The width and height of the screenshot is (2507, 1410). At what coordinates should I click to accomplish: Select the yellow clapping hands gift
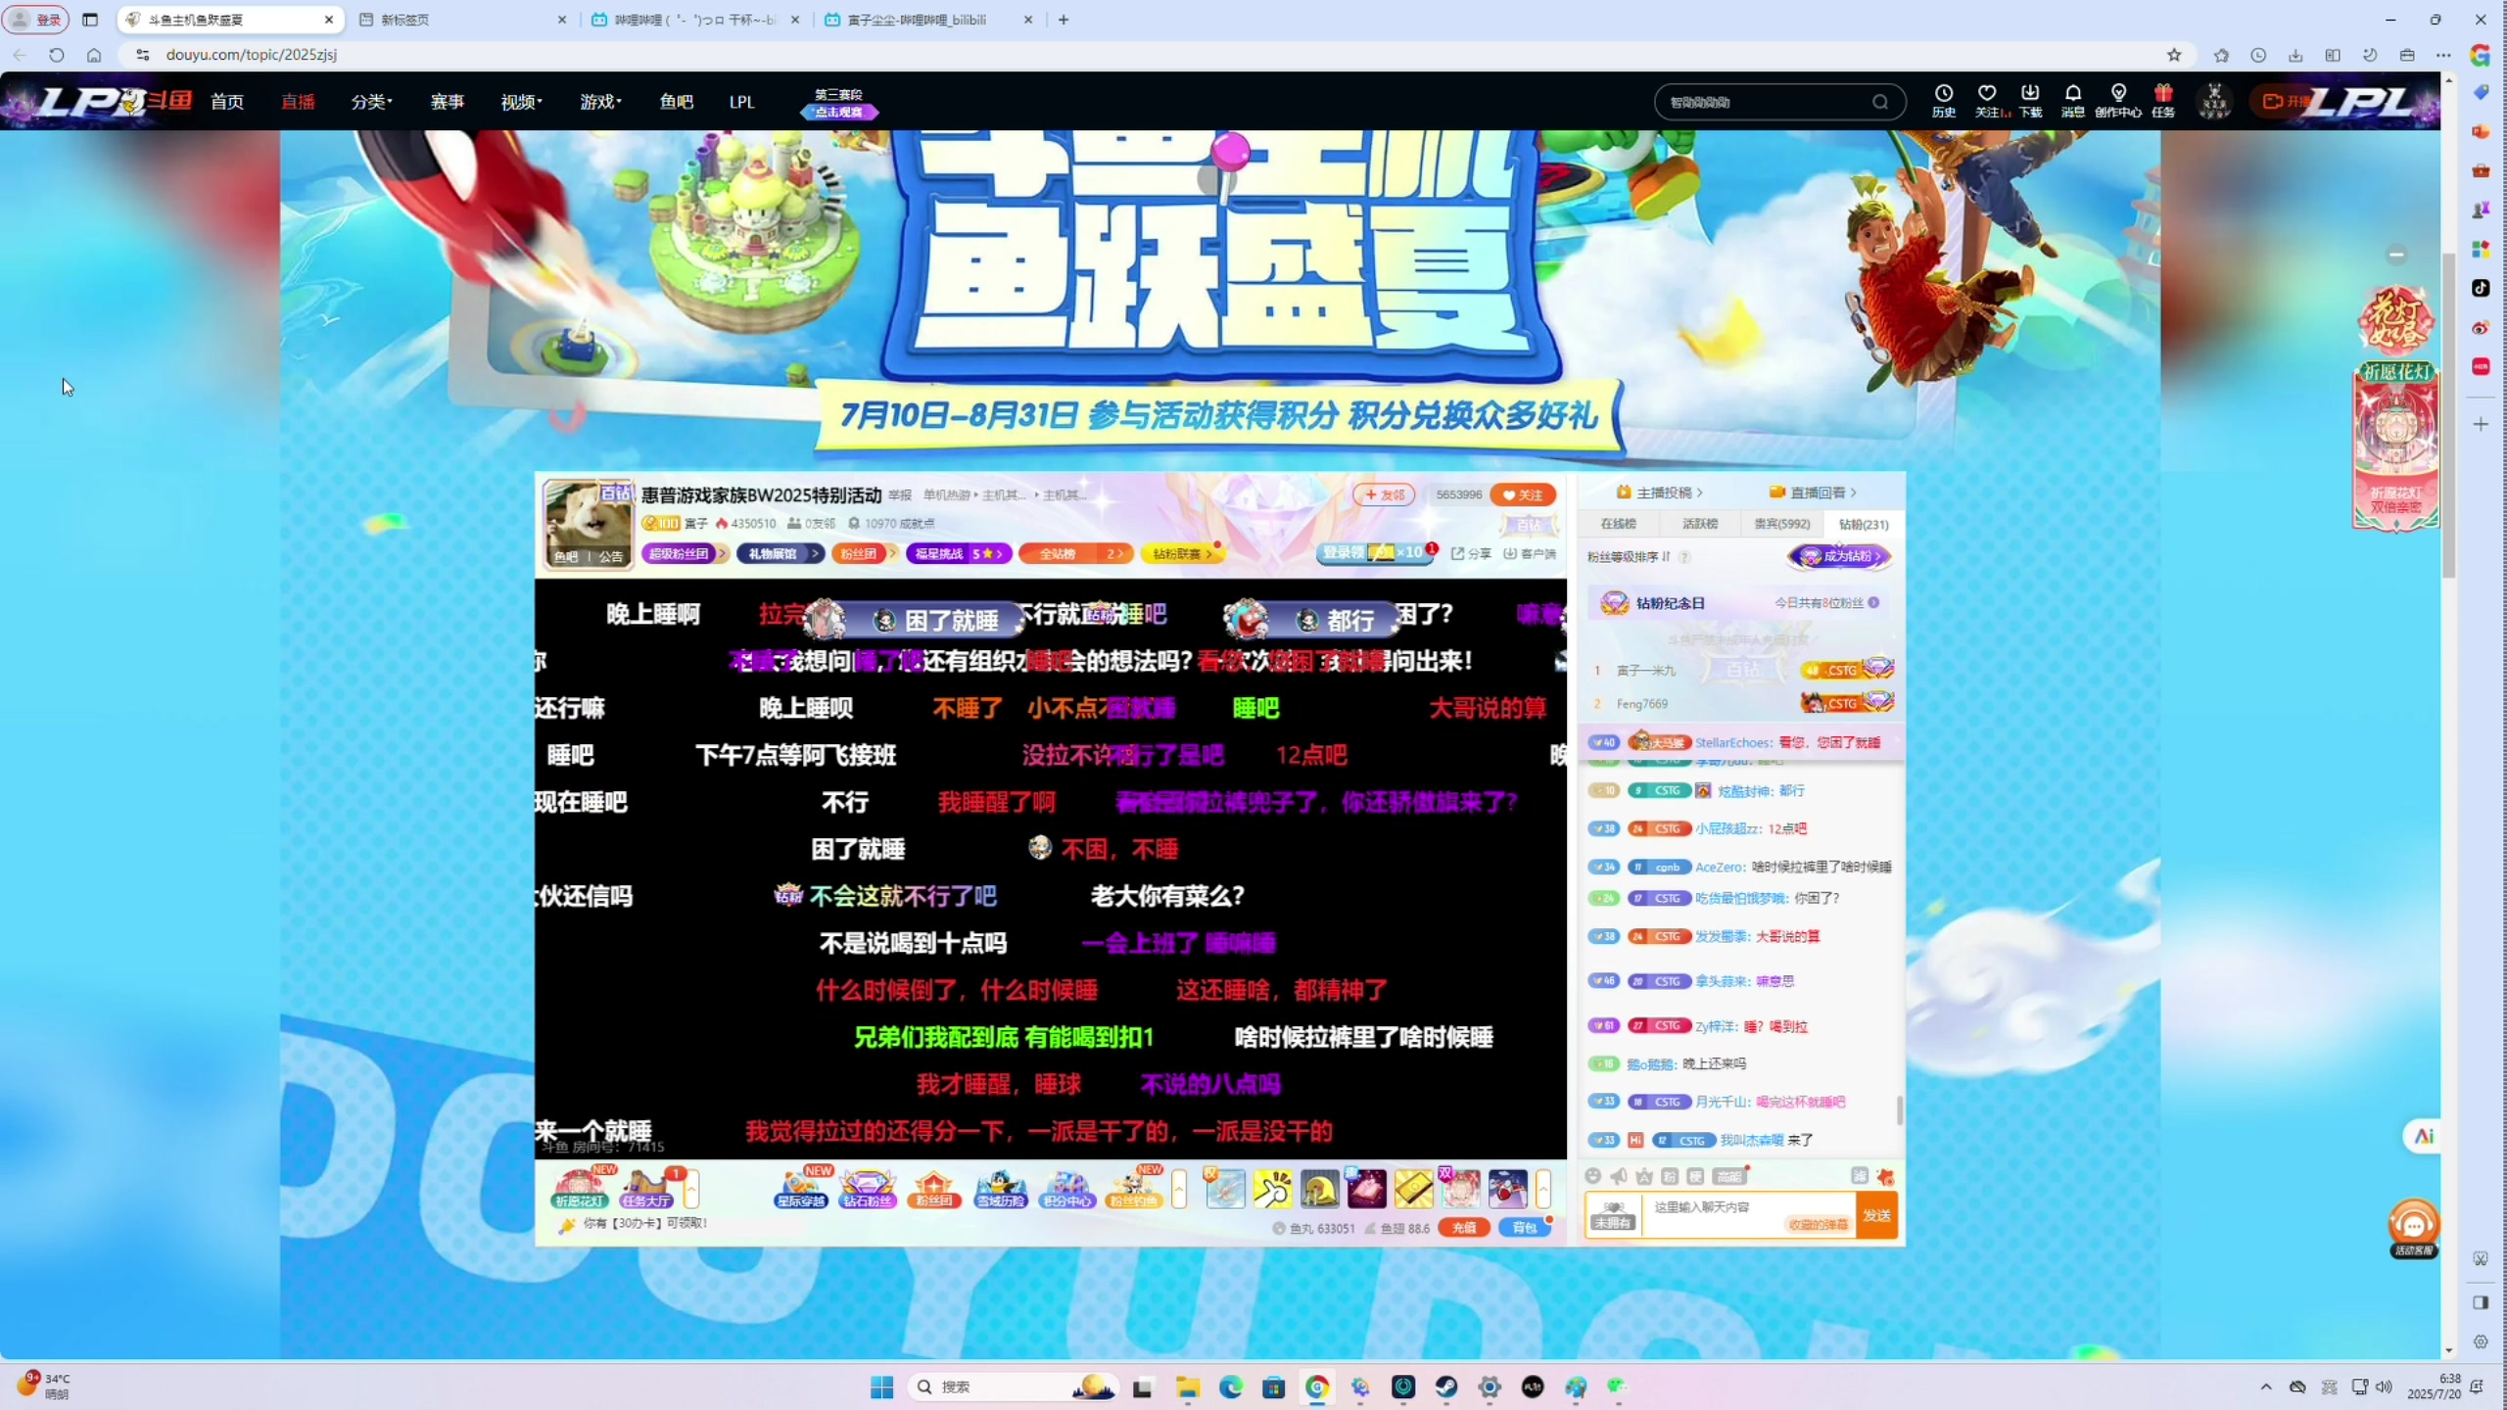(x=1272, y=1189)
